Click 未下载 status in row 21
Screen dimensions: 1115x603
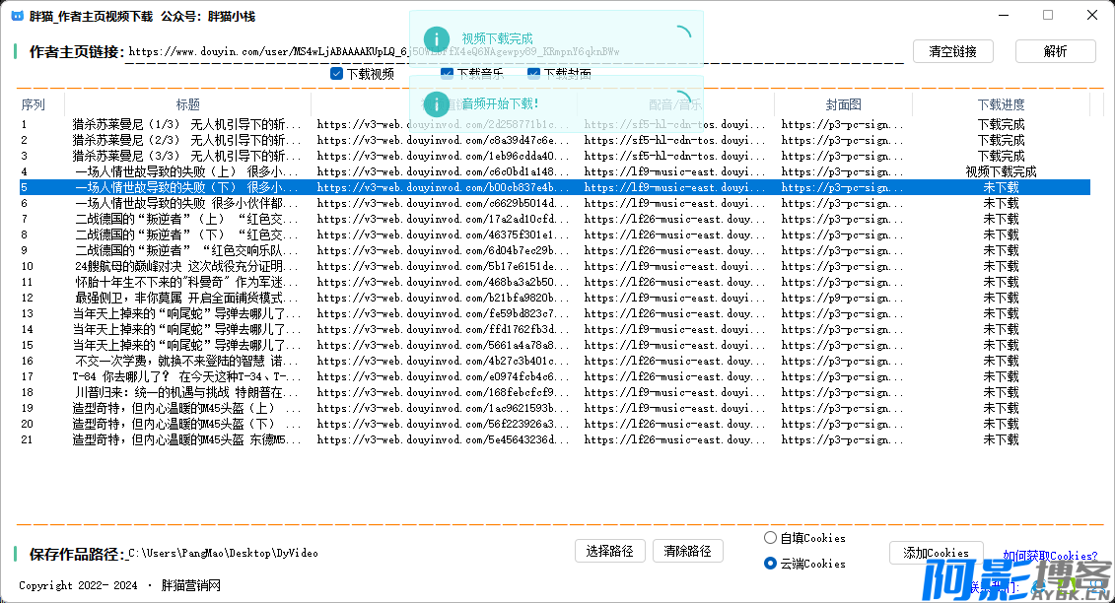pyautogui.click(x=1002, y=439)
